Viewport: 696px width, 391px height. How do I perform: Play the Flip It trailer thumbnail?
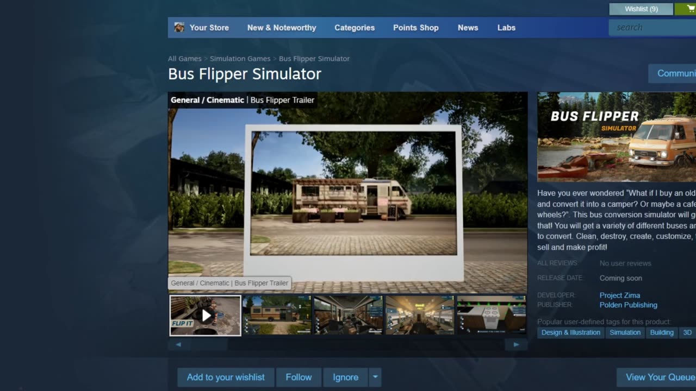click(205, 316)
